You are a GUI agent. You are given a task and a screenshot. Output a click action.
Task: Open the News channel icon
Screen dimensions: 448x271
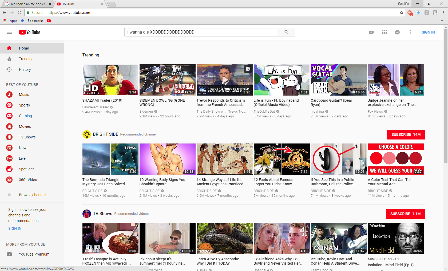(9, 148)
